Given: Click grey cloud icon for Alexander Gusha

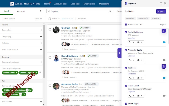Looking at the screenshot, I should pyautogui.click(x=164, y=60).
